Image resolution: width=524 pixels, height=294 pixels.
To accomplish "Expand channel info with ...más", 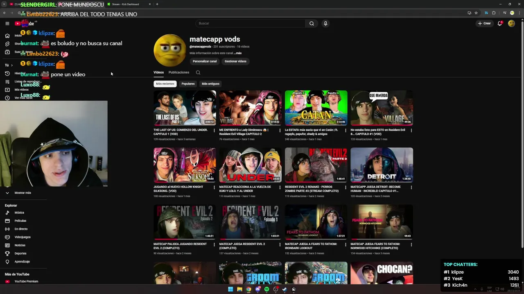I will (238, 53).
